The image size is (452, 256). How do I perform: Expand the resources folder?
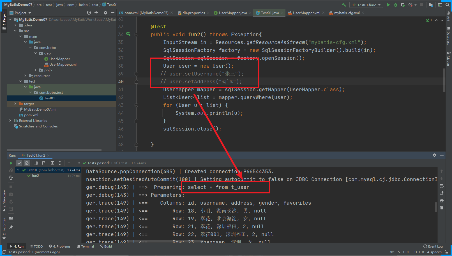(x=26, y=76)
